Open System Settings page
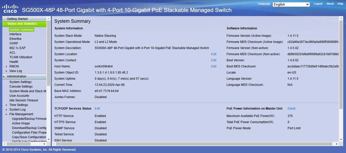This screenshot has height=153, width=346. click(20, 82)
